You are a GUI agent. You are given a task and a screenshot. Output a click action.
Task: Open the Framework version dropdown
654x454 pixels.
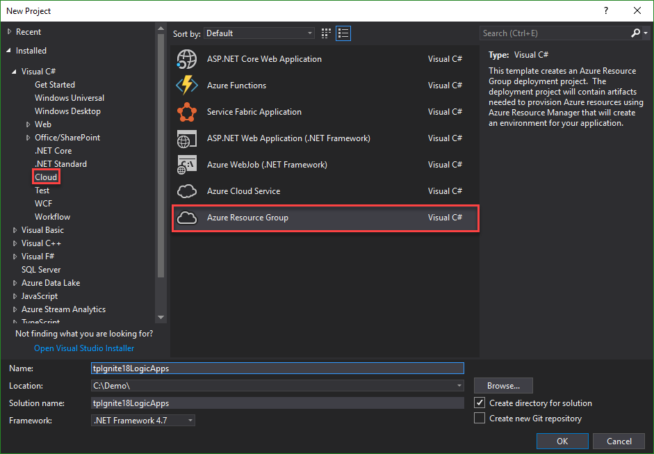point(143,421)
